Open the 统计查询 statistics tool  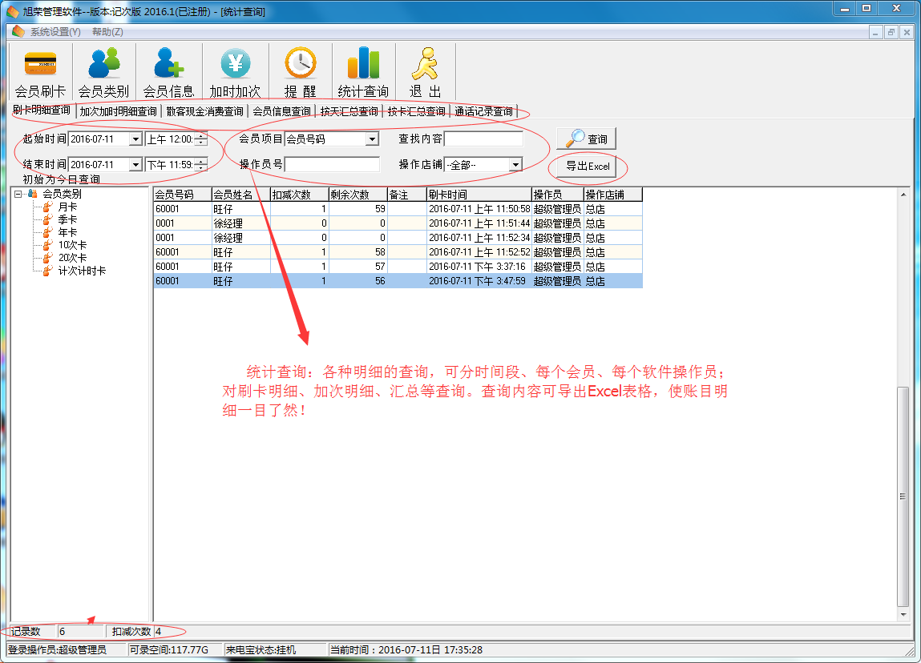click(x=363, y=72)
